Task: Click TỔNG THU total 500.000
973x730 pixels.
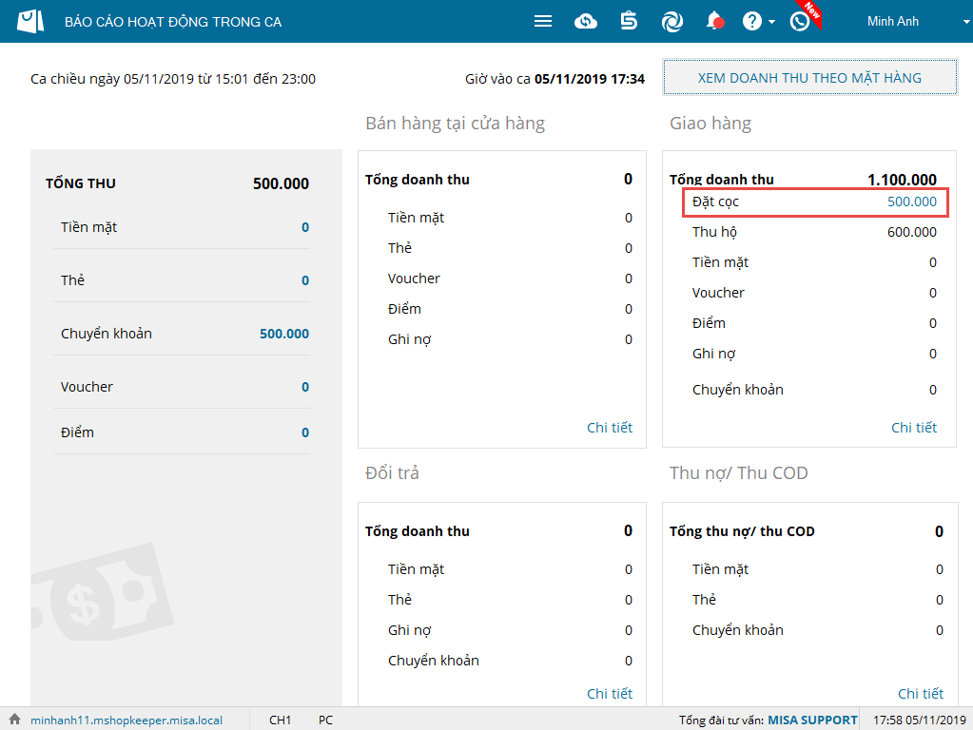Action: (281, 183)
